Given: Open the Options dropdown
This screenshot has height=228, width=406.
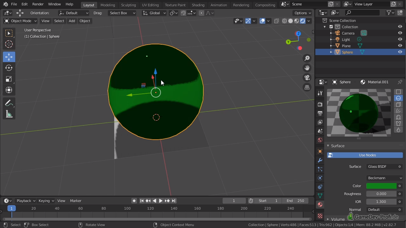Looking at the screenshot, I should (303, 13).
